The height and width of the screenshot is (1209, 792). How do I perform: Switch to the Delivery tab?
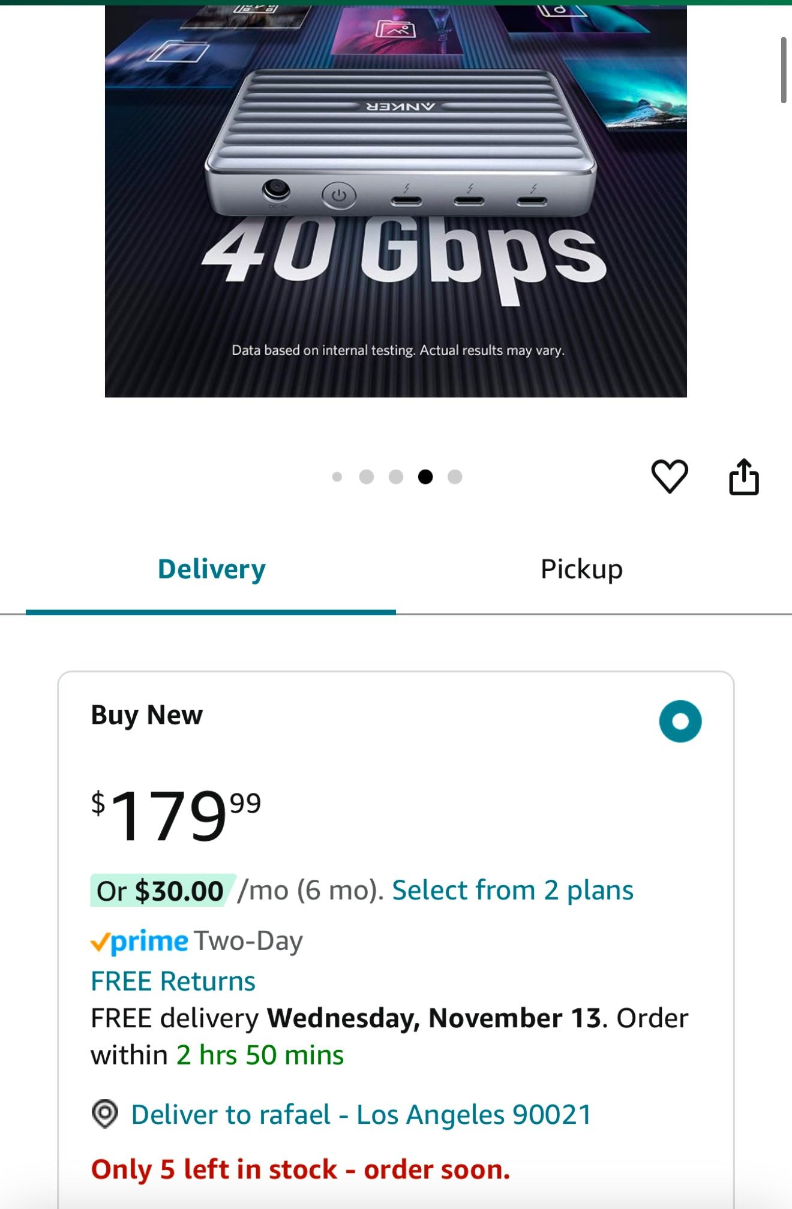click(211, 570)
